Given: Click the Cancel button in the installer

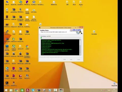Looking at the screenshot, I should (79, 59).
